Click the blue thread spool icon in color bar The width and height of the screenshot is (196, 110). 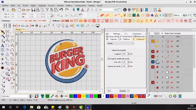point(180,96)
